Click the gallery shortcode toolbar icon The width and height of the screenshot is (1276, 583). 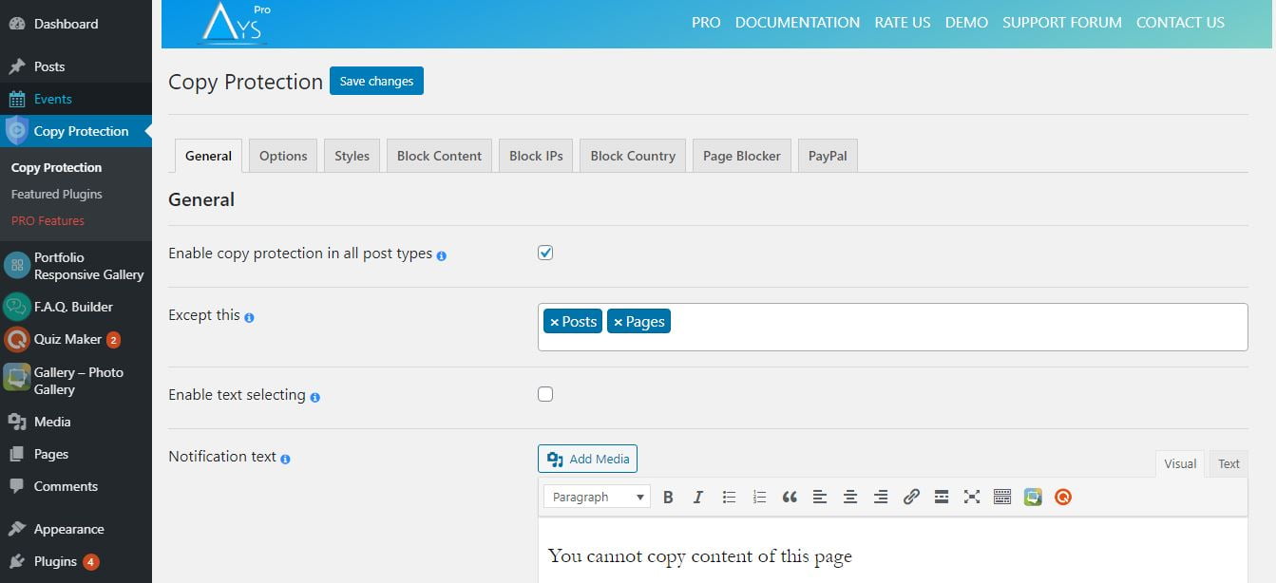[x=1033, y=497]
